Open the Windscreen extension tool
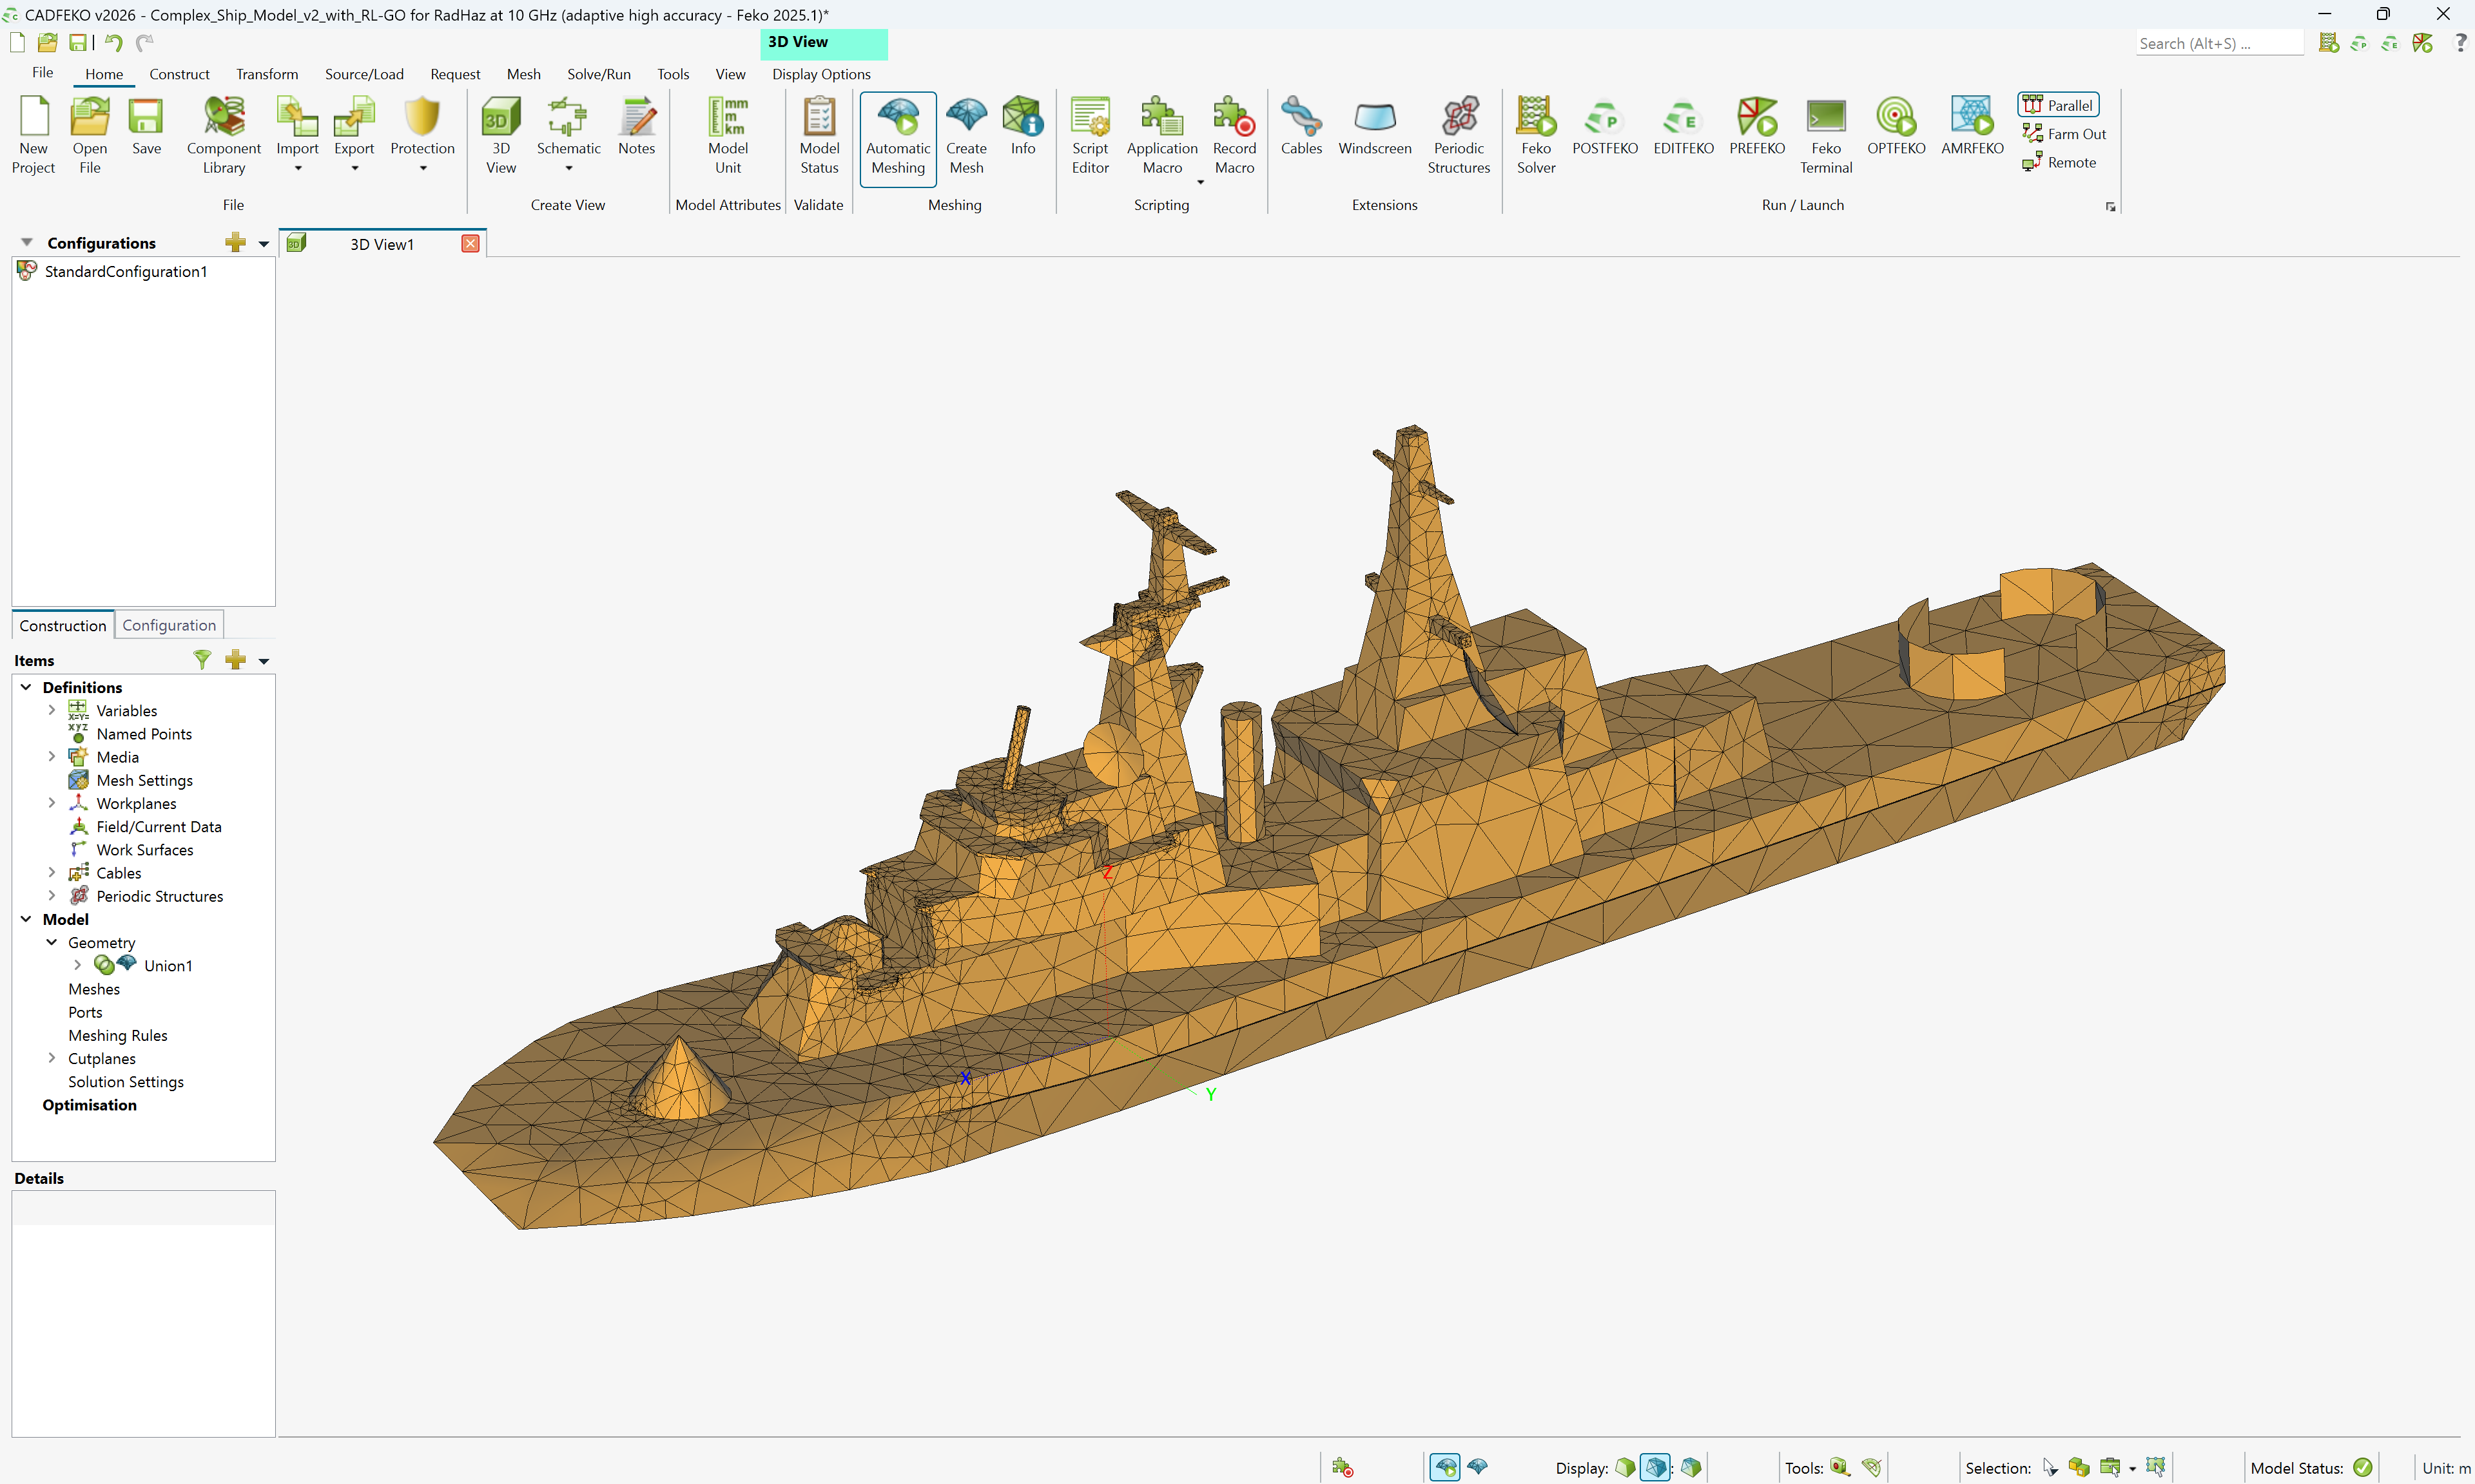2475x1484 pixels. 1375,127
